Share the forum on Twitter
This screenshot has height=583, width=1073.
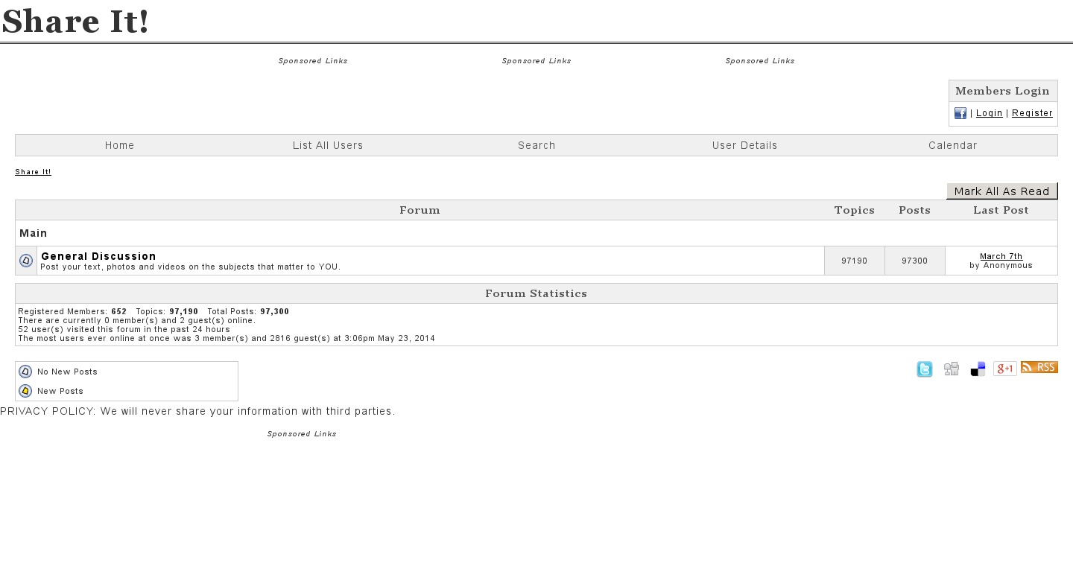pos(925,369)
